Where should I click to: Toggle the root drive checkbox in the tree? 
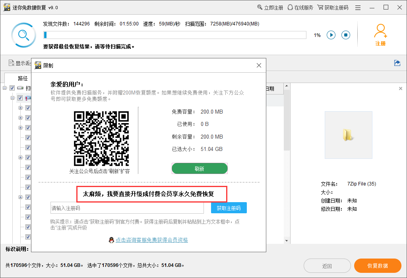coord(12,88)
